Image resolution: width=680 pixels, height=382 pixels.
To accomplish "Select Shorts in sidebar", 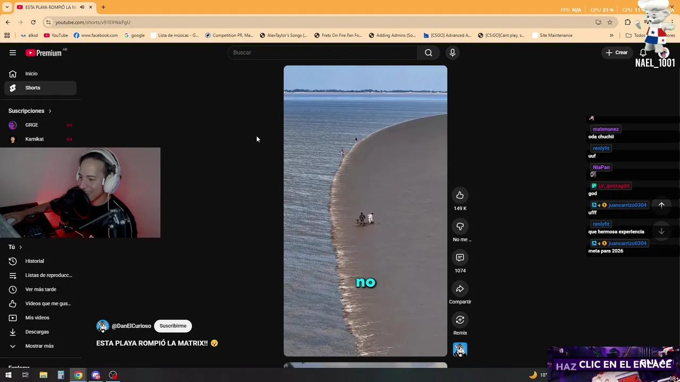I will (x=40, y=88).
